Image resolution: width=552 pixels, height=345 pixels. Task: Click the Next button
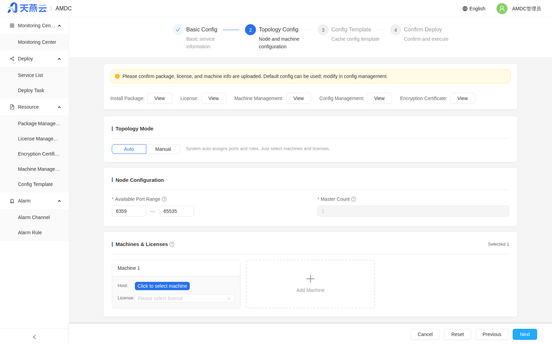coord(525,334)
